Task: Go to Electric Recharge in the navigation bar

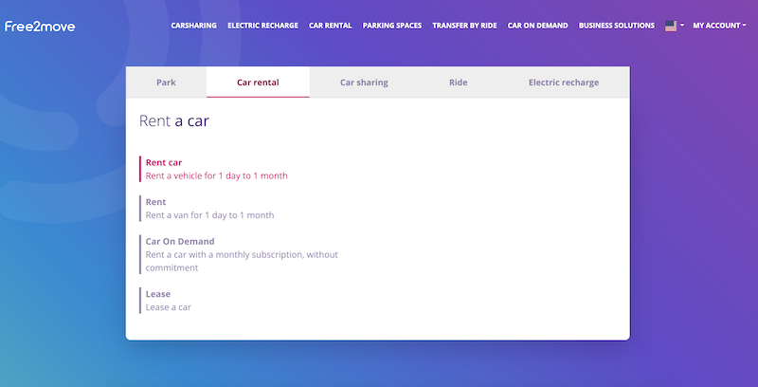Action: [263, 26]
